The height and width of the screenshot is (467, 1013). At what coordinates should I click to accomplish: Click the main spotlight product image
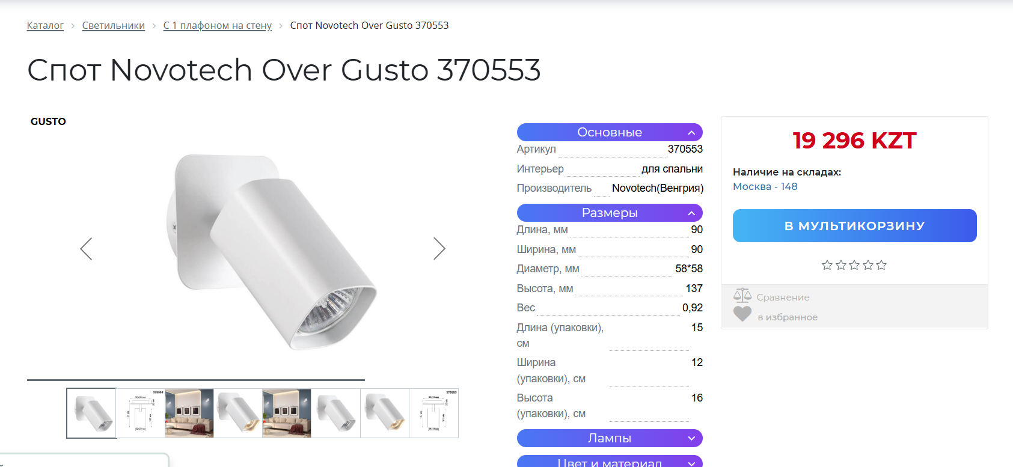271,251
